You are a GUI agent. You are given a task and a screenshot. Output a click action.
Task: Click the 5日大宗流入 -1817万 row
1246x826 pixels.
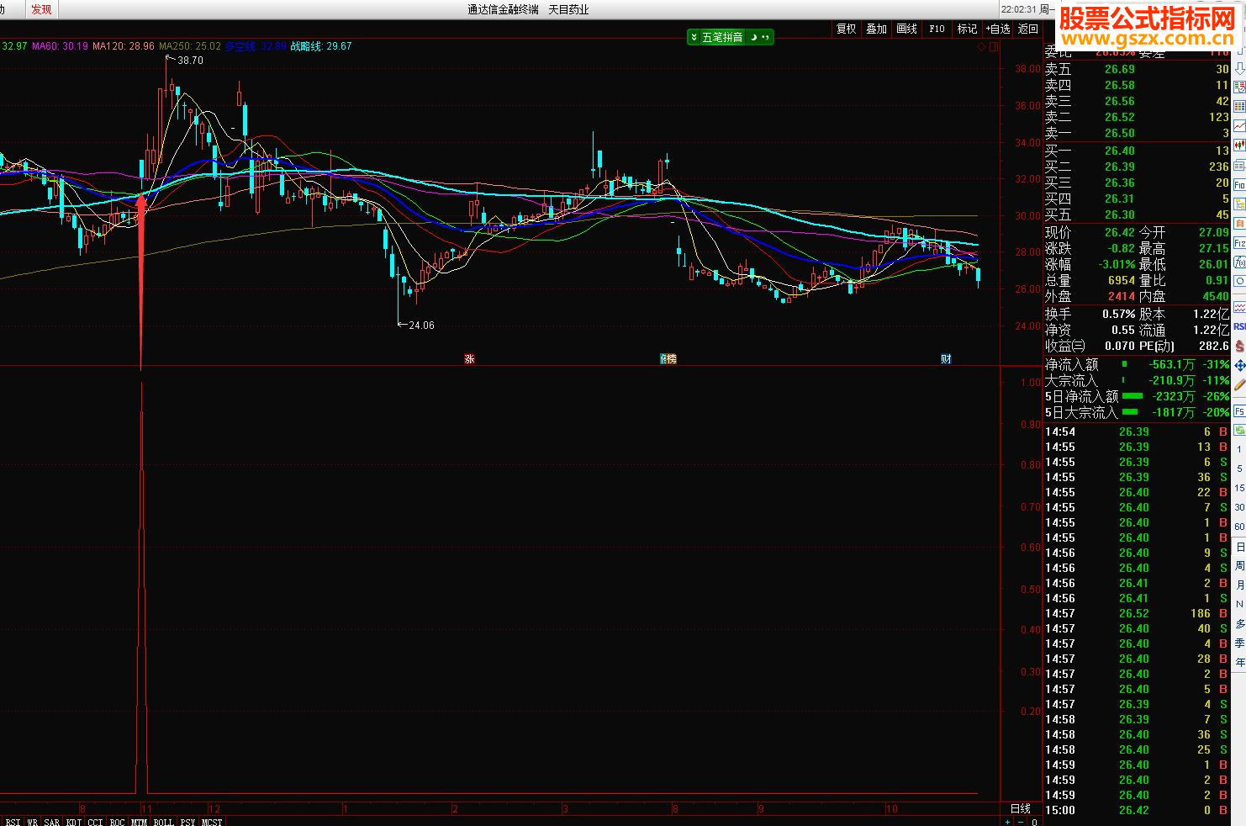1137,412
